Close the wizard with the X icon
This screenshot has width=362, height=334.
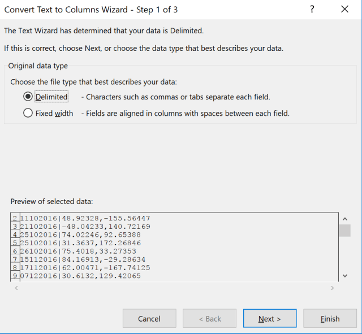coord(344,9)
